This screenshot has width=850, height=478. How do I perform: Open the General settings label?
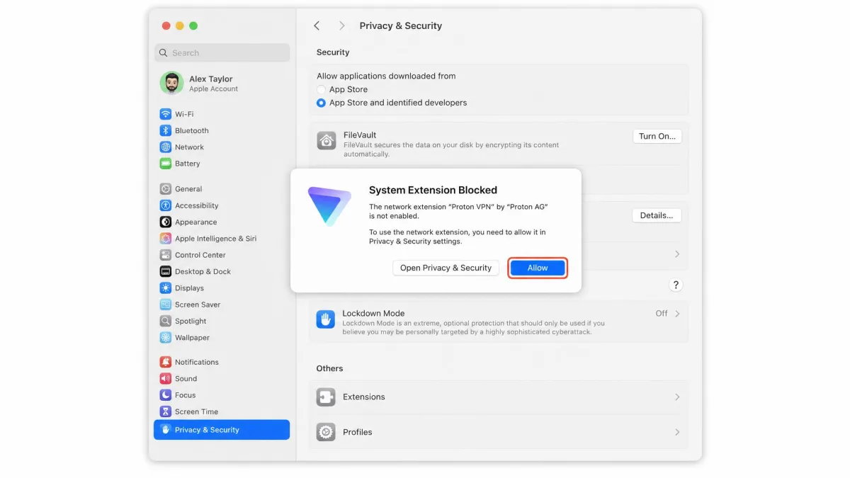[188, 189]
